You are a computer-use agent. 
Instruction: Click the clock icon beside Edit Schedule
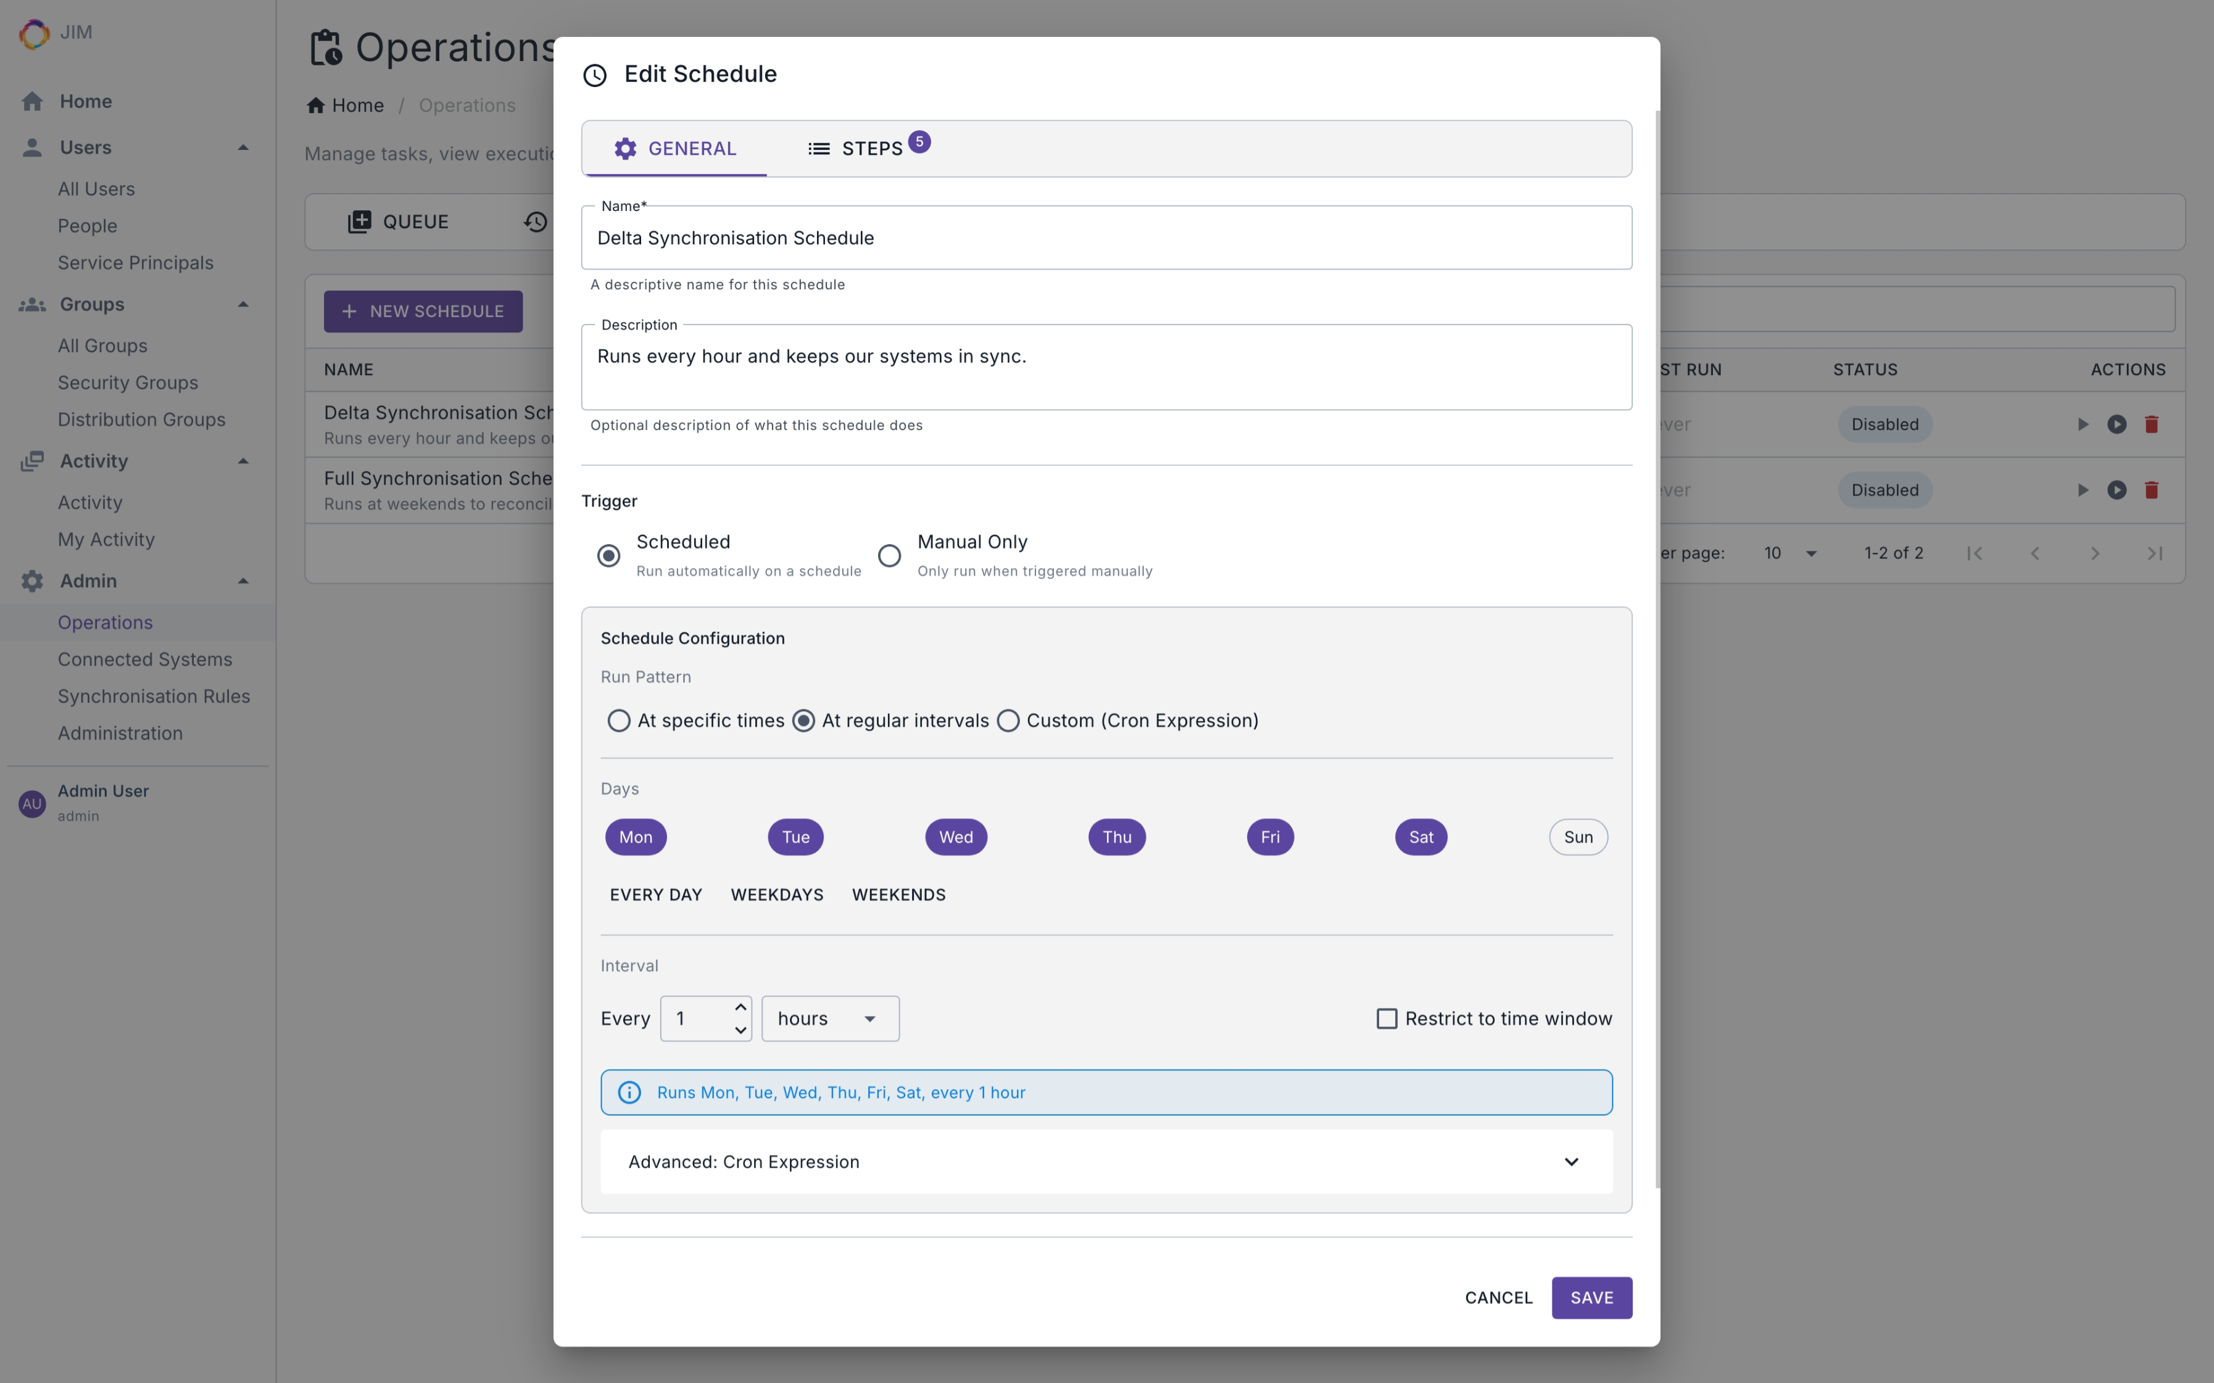pyautogui.click(x=595, y=75)
